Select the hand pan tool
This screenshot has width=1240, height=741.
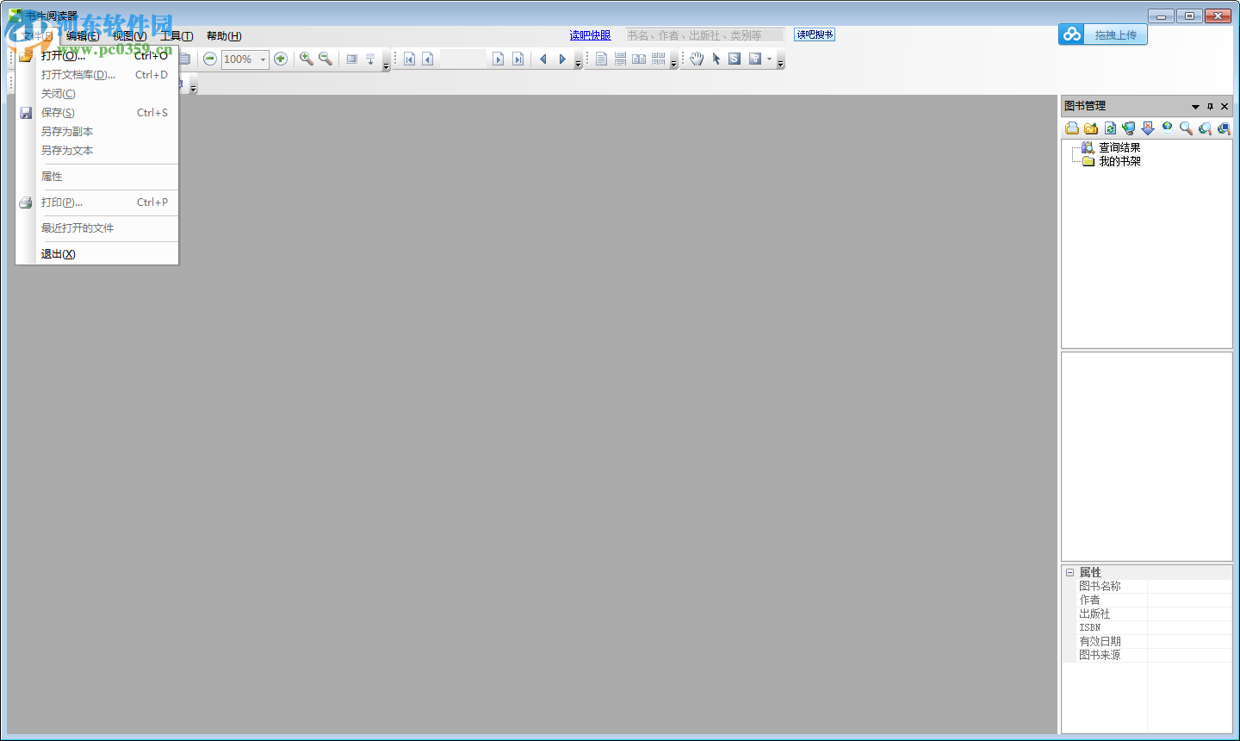click(697, 59)
